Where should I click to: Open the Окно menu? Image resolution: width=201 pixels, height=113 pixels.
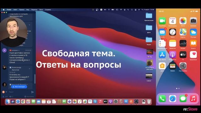tap(41, 10)
